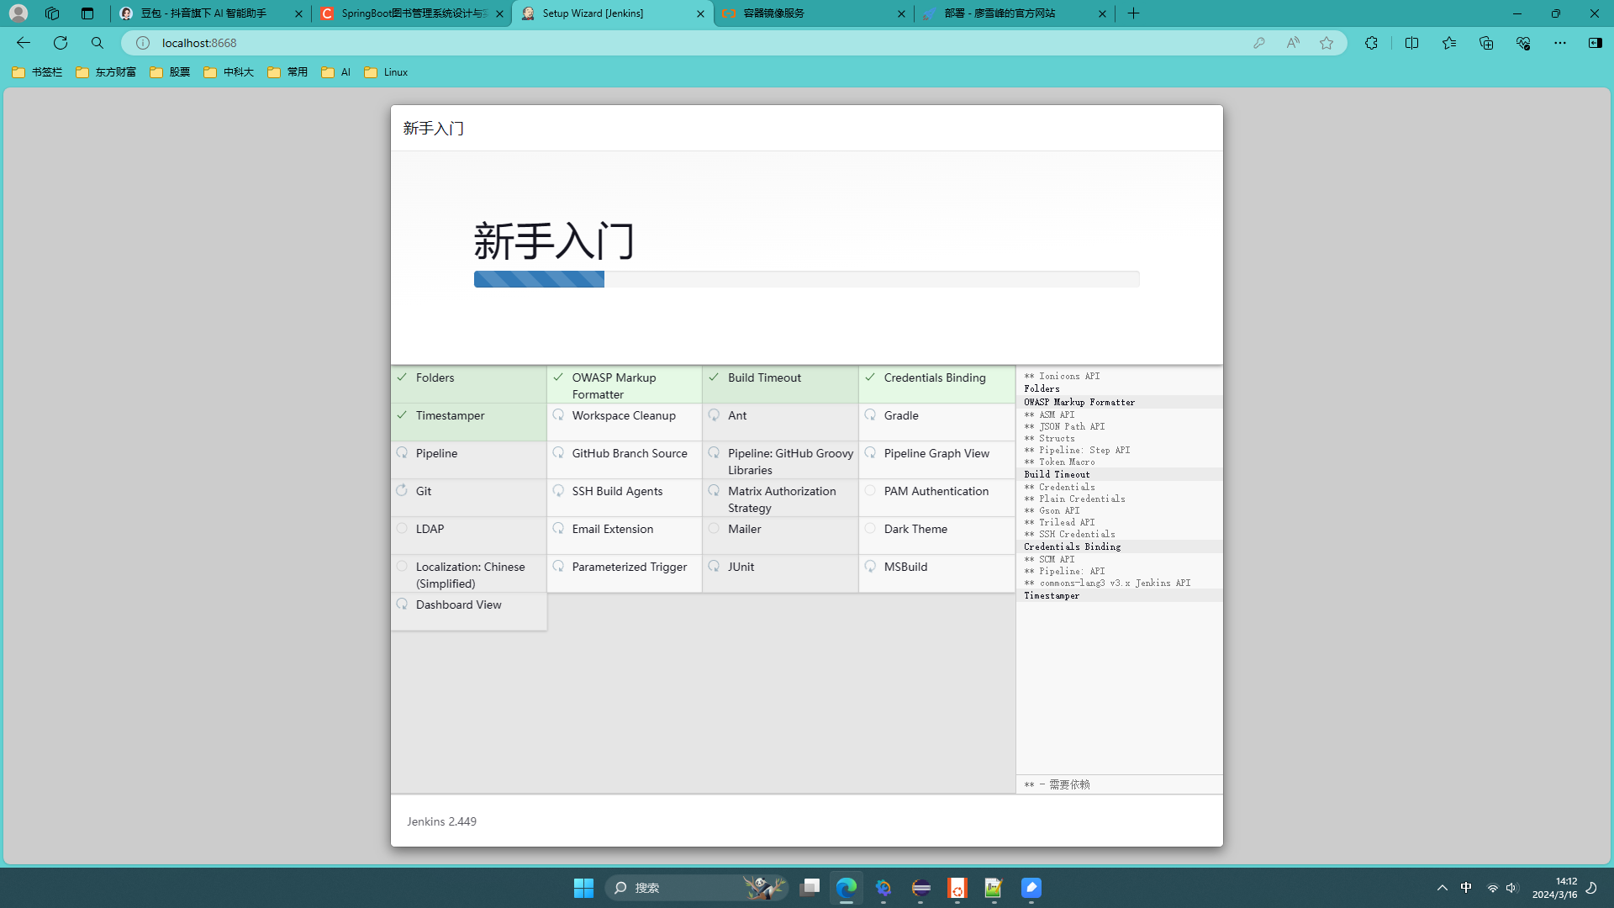Click the Build Timeout check mark
Image resolution: width=1614 pixels, height=908 pixels.
coord(714,377)
